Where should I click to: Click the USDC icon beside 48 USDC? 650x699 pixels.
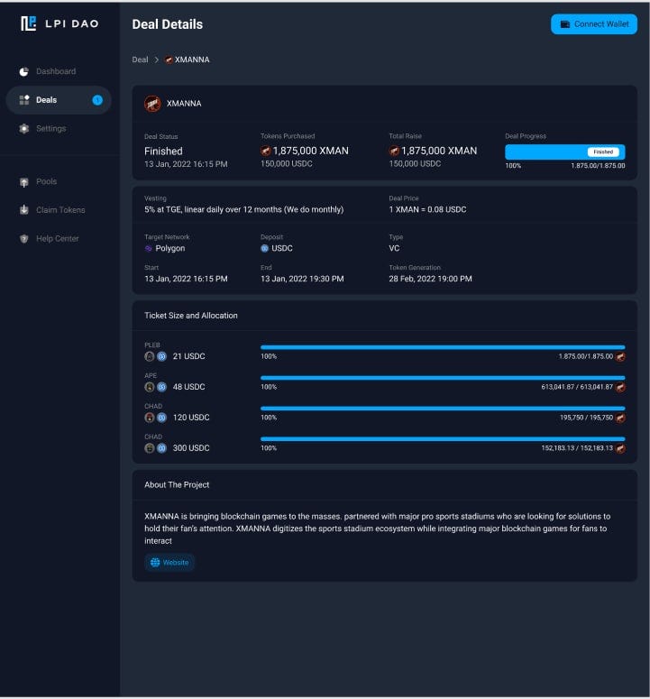pyautogui.click(x=161, y=387)
